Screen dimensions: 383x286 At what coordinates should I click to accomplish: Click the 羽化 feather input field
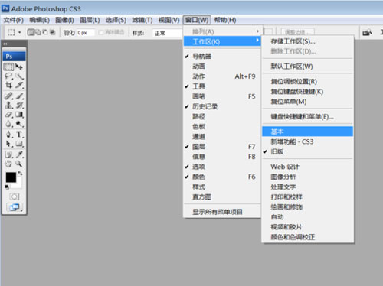pos(86,33)
